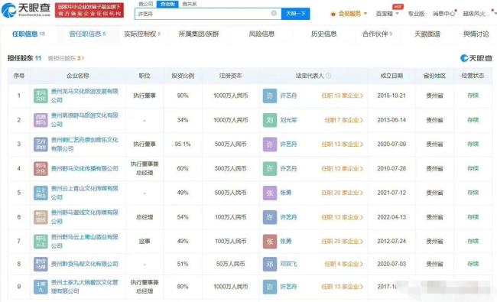
Task: Expand 任职 20 家企业 in row 7
Action: [x=343, y=242]
